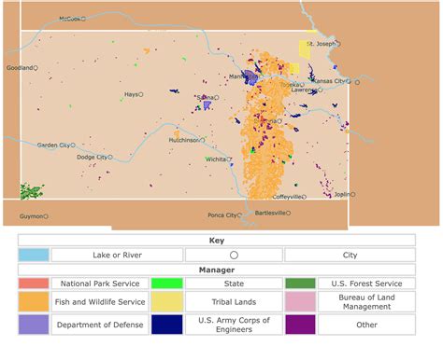Click the Bartlesville city marker

[289, 213]
